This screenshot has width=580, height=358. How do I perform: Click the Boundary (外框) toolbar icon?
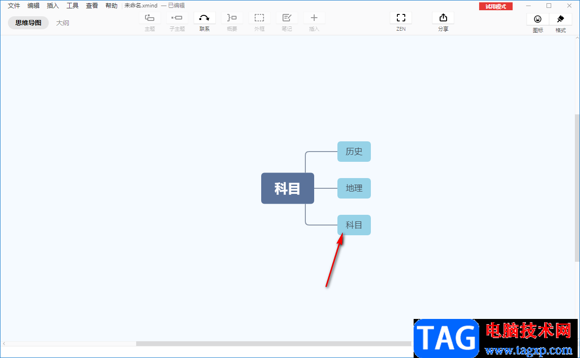[259, 18]
